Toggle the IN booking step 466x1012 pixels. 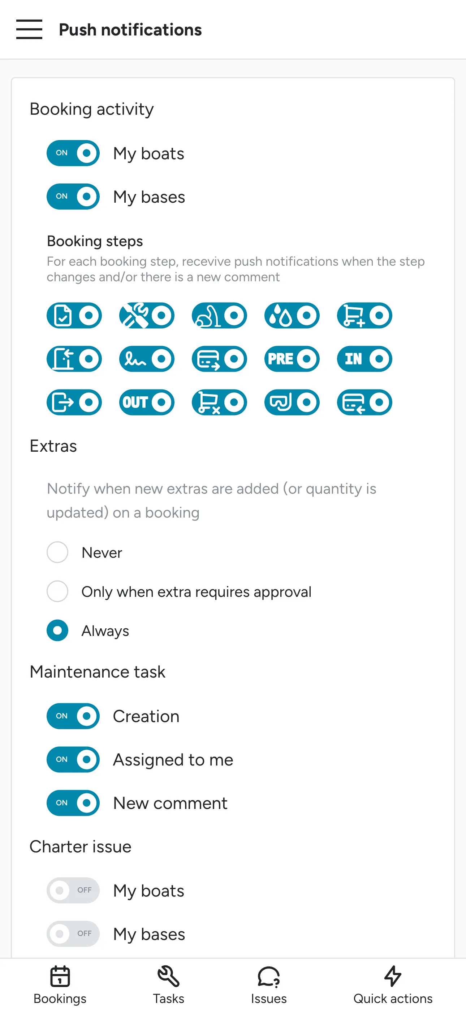pyautogui.click(x=364, y=359)
